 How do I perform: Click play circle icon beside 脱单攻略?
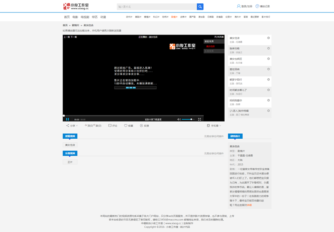pos(268,48)
